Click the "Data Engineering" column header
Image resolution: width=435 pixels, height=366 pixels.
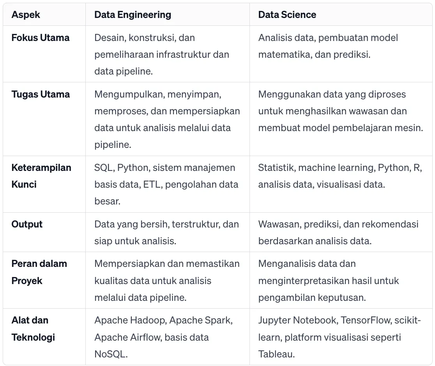[x=133, y=15]
